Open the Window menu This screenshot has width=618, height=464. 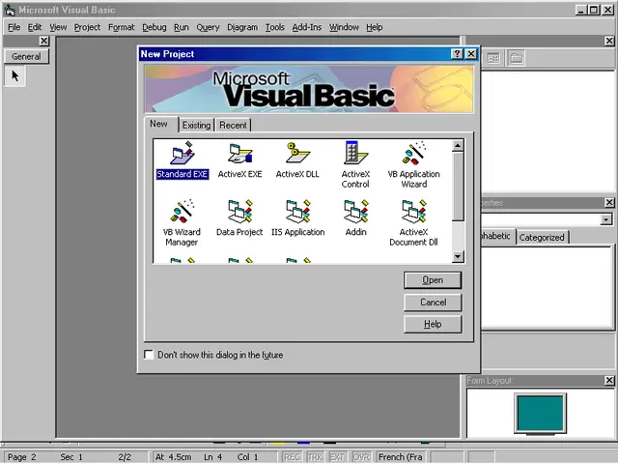[x=344, y=27]
